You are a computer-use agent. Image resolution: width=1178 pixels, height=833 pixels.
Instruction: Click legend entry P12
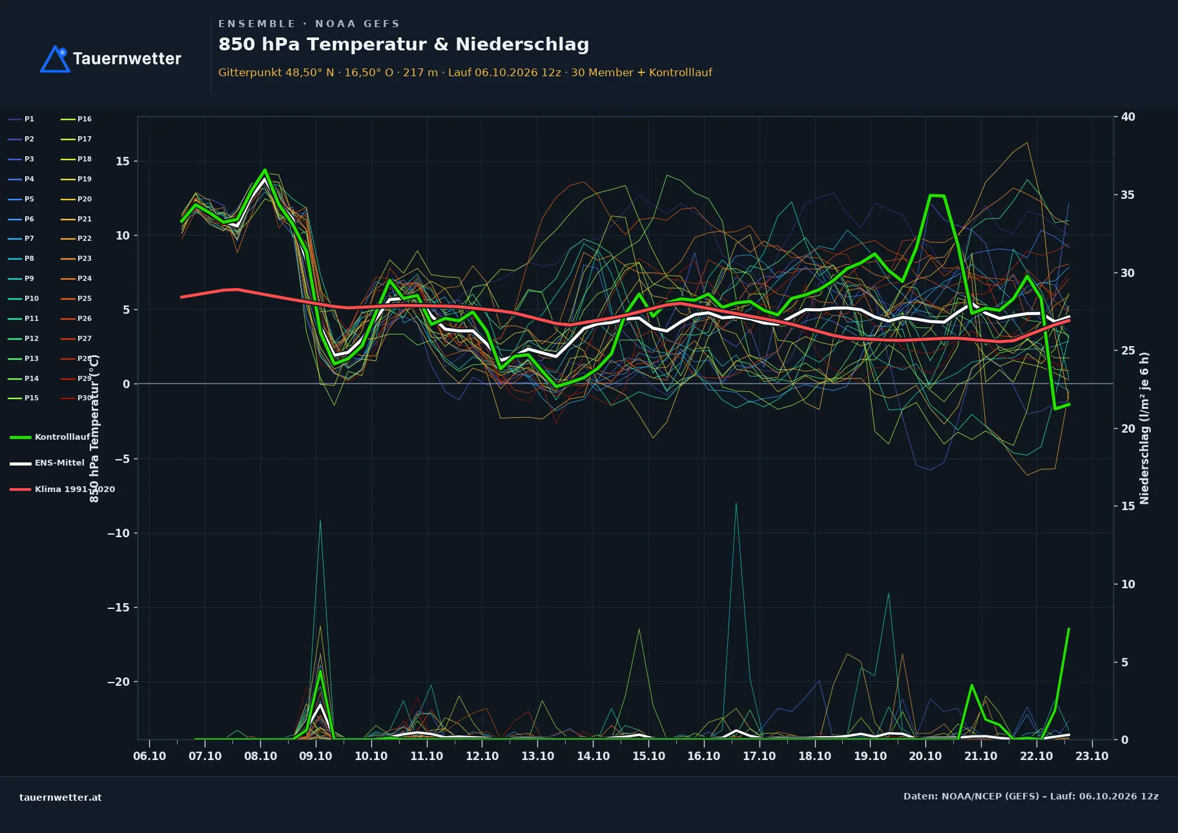pyautogui.click(x=23, y=338)
